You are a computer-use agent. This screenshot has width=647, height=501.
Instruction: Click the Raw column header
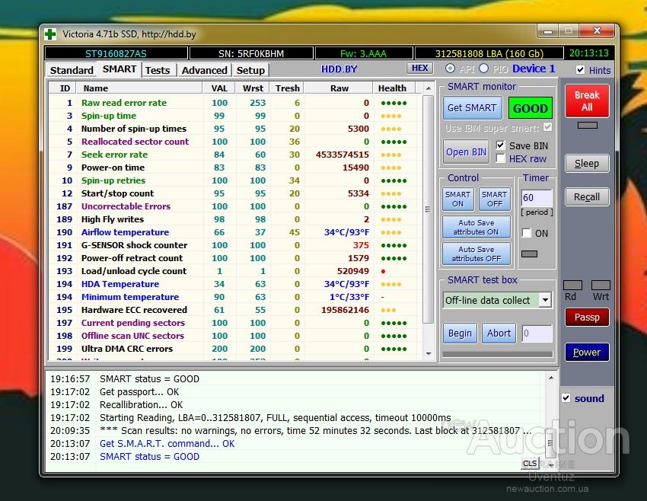pyautogui.click(x=339, y=88)
